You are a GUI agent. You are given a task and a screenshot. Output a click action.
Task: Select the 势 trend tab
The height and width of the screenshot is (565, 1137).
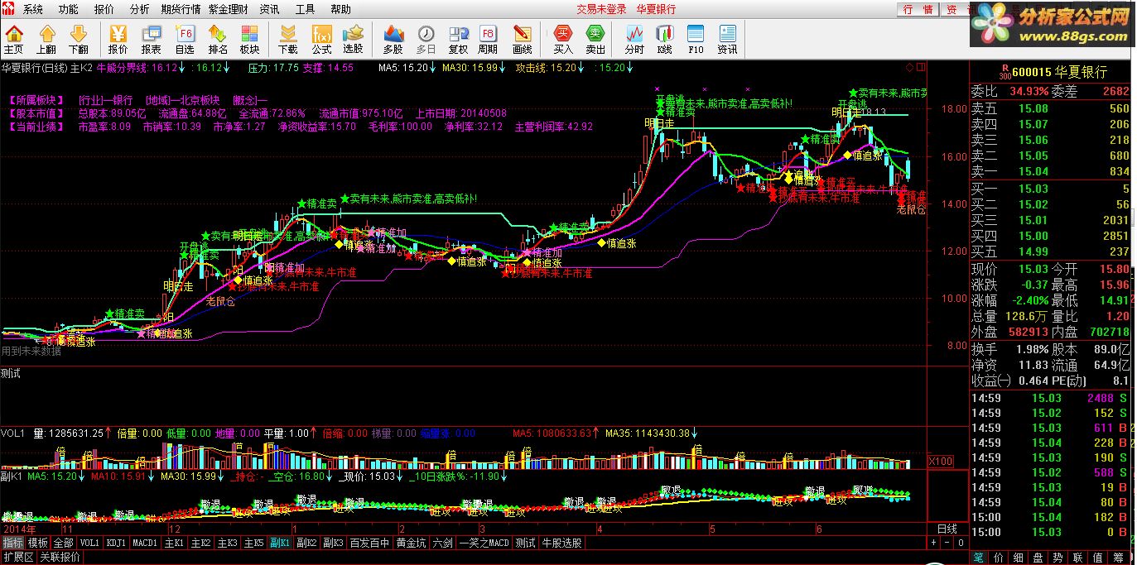point(1060,558)
